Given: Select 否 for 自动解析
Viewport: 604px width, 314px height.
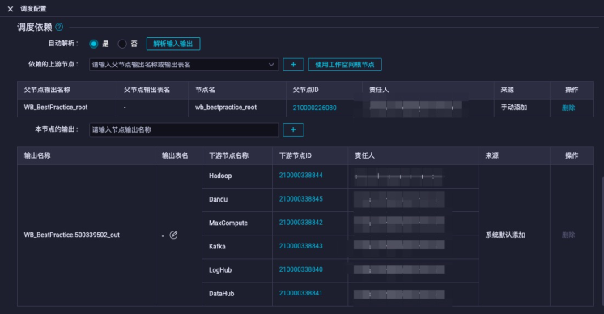Looking at the screenshot, I should tap(122, 44).
